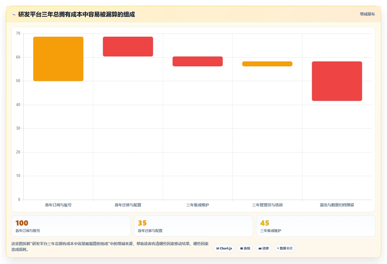Click the 数据卡片 tag chip
The height and width of the screenshot is (264, 387).
pos(285,248)
